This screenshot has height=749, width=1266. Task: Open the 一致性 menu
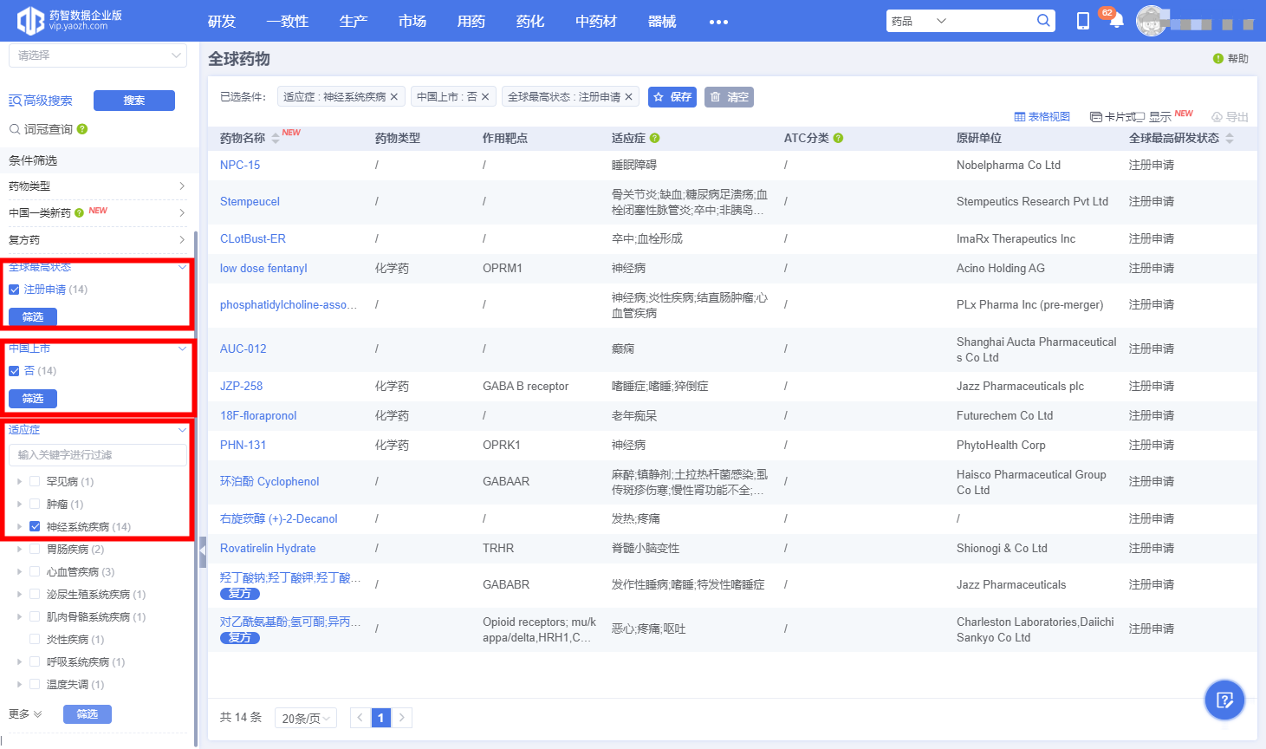[x=288, y=21]
